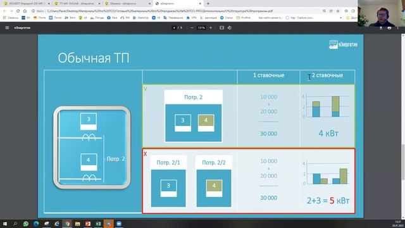This screenshot has width=405, height=228.
Task: Open the Capture your... bookmark
Action: (299, 18)
